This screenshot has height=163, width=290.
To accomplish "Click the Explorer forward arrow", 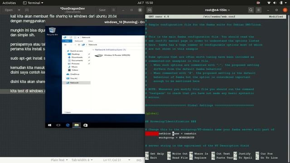I will point(71,45).
